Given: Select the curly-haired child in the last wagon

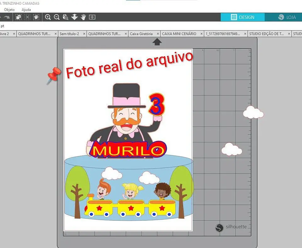Looking at the screenshot, I should (x=162, y=191).
